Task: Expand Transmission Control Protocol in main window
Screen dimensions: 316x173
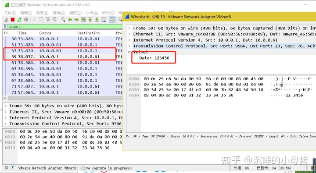Action: 6,124
